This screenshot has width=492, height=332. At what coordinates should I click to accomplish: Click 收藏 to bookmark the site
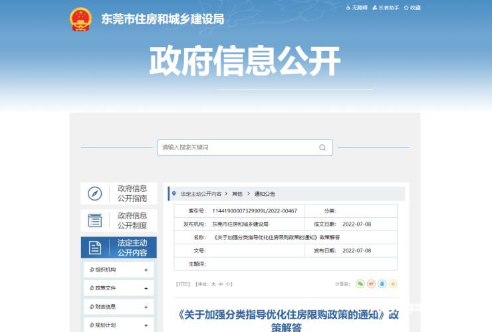412,7
